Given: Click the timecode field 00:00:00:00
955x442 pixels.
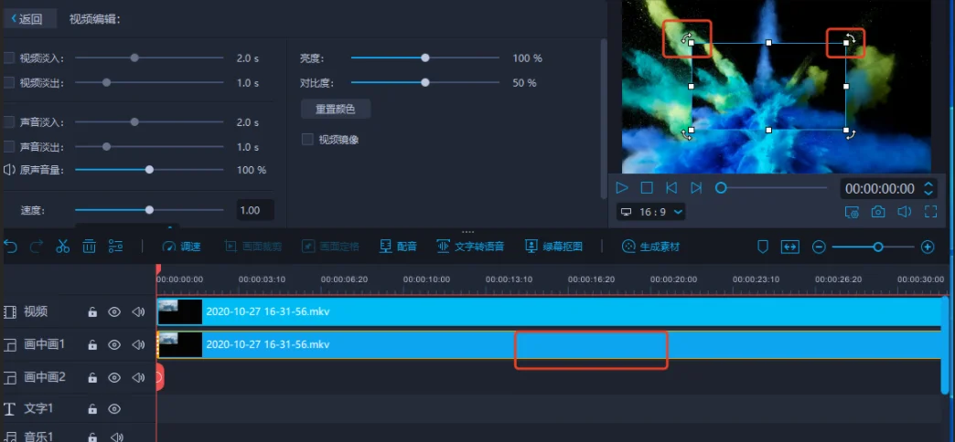Looking at the screenshot, I should coord(879,189).
